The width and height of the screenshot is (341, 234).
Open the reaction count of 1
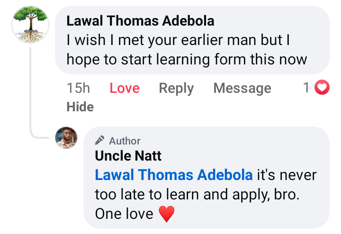(306, 88)
